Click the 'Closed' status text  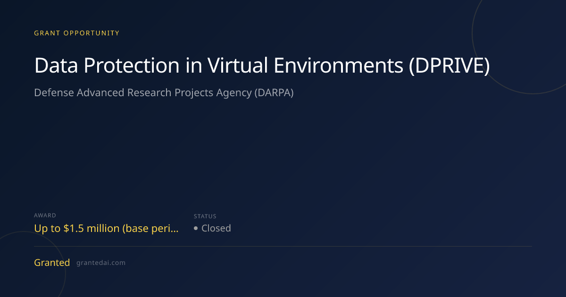click(x=216, y=228)
